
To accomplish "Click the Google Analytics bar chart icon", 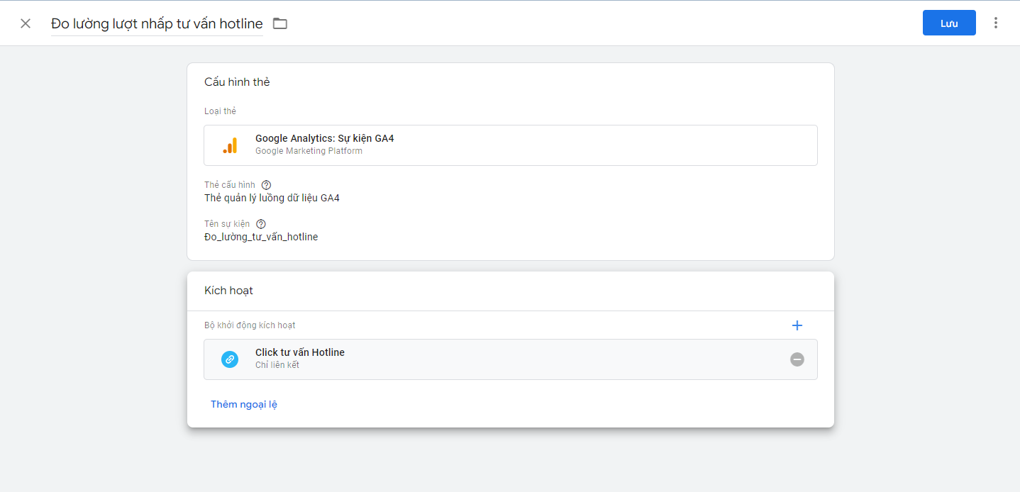I will pos(230,145).
